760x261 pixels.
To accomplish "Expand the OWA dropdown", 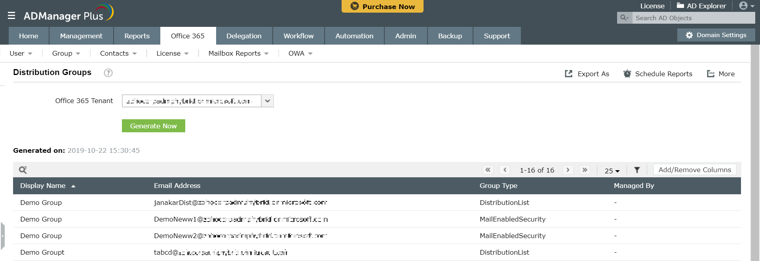I will (x=300, y=53).
